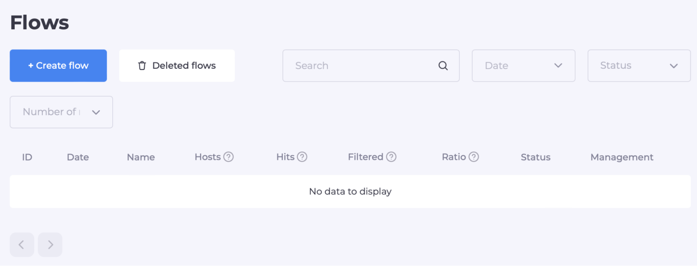
Task: Click the Hits help question icon
Action: click(x=302, y=157)
